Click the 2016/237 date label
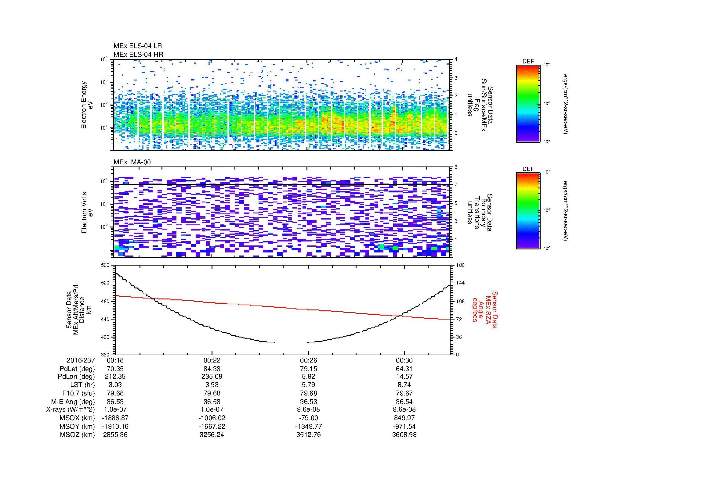714x504 pixels. tap(81, 360)
